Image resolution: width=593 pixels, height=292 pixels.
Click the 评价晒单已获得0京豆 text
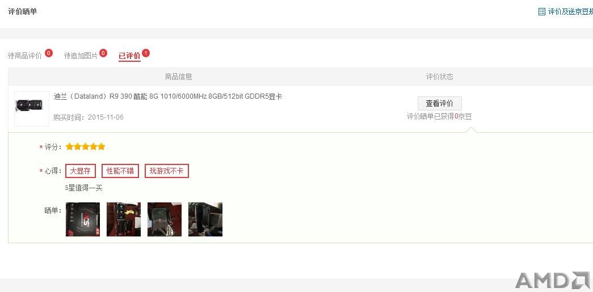point(439,117)
